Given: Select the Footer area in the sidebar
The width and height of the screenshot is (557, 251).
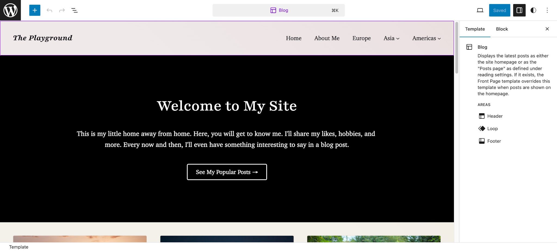Looking at the screenshot, I should (x=494, y=141).
